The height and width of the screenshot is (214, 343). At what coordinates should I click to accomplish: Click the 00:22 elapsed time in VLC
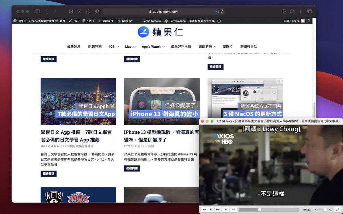click(x=307, y=210)
